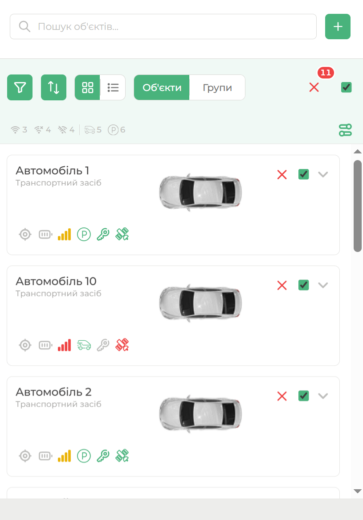Expand the Автомобіль 10 card chevron
The width and height of the screenshot is (363, 520).
pyautogui.click(x=323, y=285)
